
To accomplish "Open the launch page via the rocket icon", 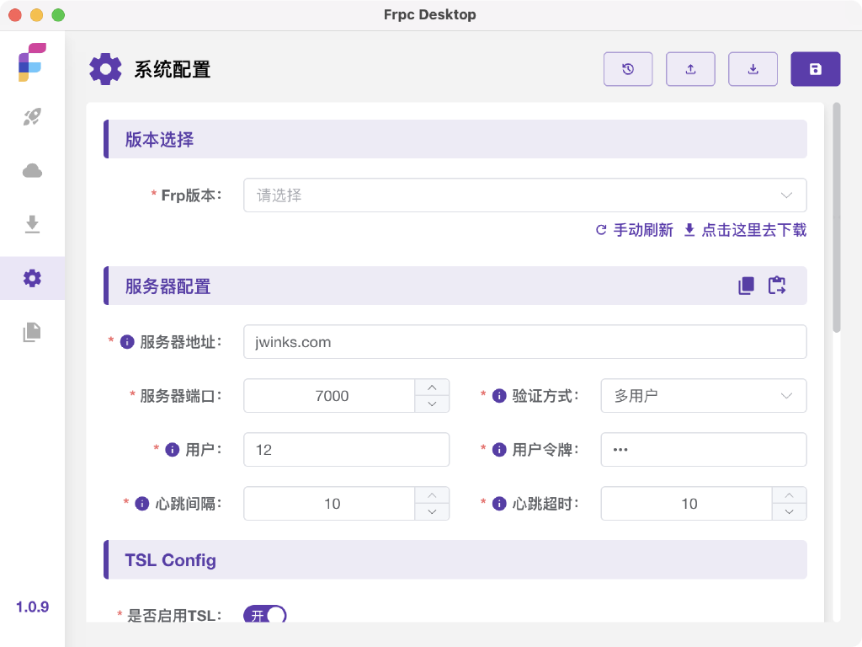I will pyautogui.click(x=32, y=117).
